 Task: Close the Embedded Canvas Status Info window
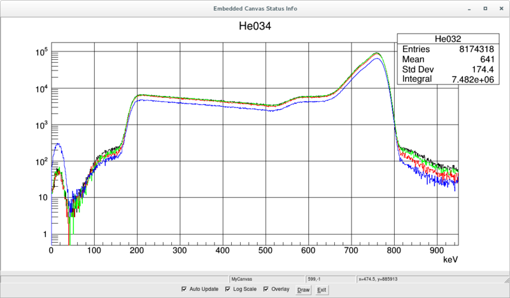click(500, 8)
